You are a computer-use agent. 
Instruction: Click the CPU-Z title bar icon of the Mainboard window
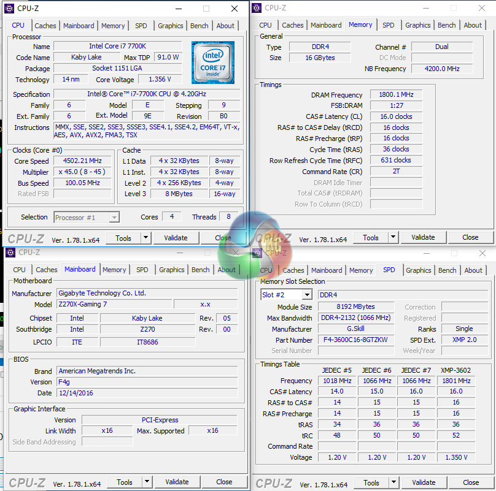(10, 253)
